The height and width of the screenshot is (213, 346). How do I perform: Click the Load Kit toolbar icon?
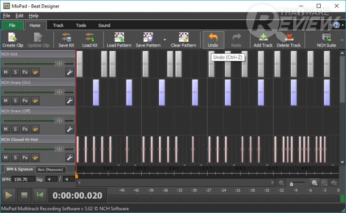pyautogui.click(x=89, y=37)
